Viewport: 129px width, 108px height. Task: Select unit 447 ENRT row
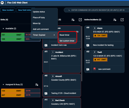click(21, 95)
